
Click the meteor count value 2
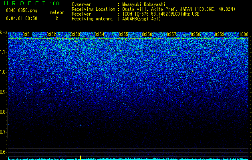point(57,19)
